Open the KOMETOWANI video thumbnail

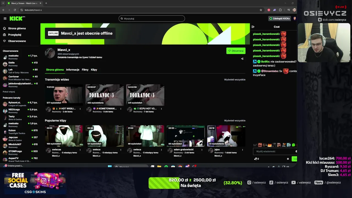click(x=105, y=95)
